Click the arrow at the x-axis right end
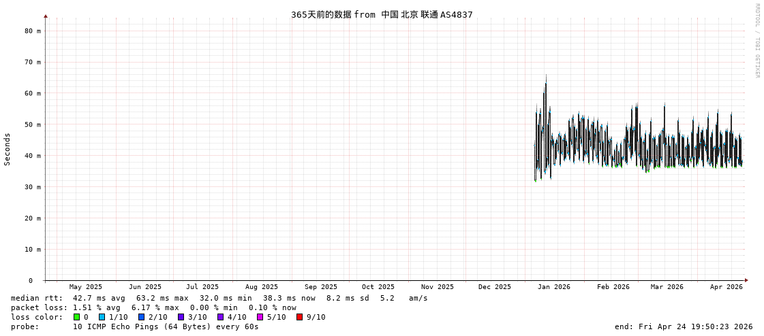Screen dimensions: 764x336 click(746, 280)
